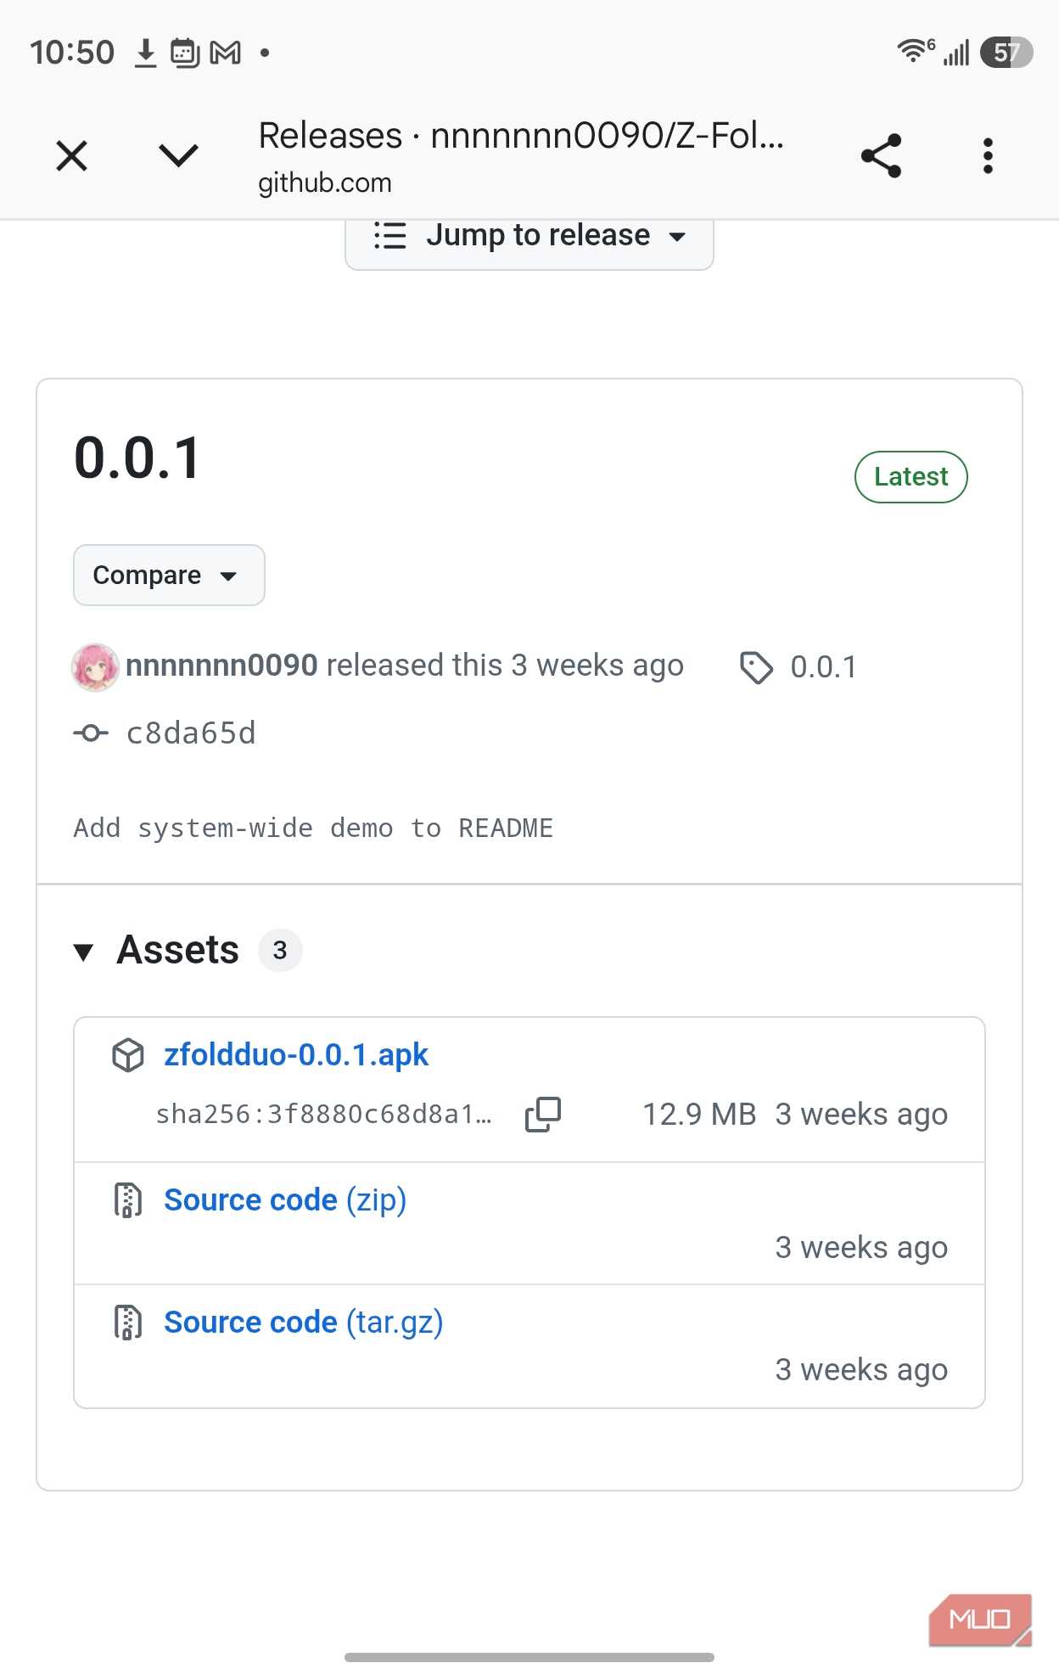Screen dimensions: 1059x1674
Task: Open the three-dot browser overflow menu
Action: pos(988,156)
